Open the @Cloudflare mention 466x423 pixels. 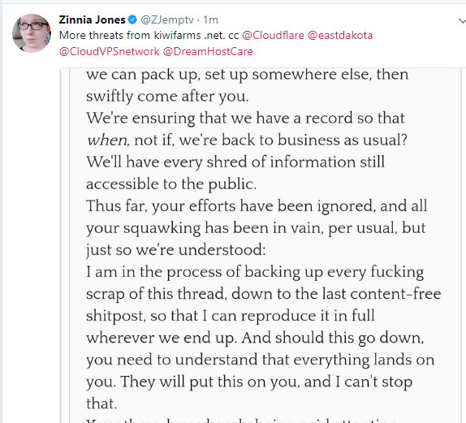point(273,36)
